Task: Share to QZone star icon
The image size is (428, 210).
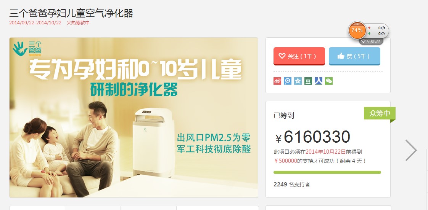Action: pos(298,81)
